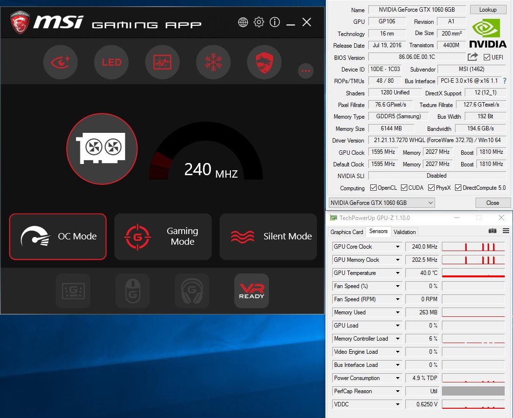Open GPU Temperature sensor dropdown
The height and width of the screenshot is (418, 513).
tap(398, 273)
